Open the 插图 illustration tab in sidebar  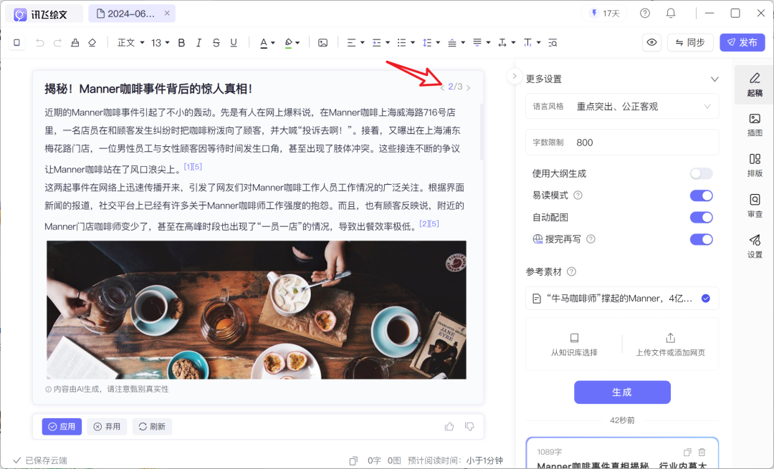click(x=755, y=125)
